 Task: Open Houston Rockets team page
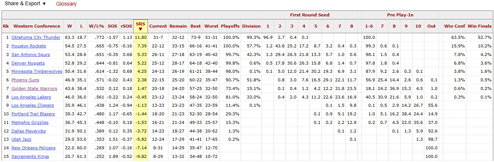pyautogui.click(x=29, y=46)
